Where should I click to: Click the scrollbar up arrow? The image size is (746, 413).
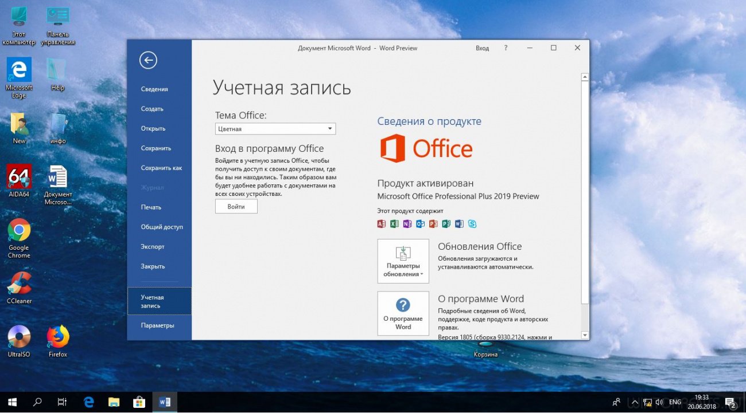click(585, 77)
